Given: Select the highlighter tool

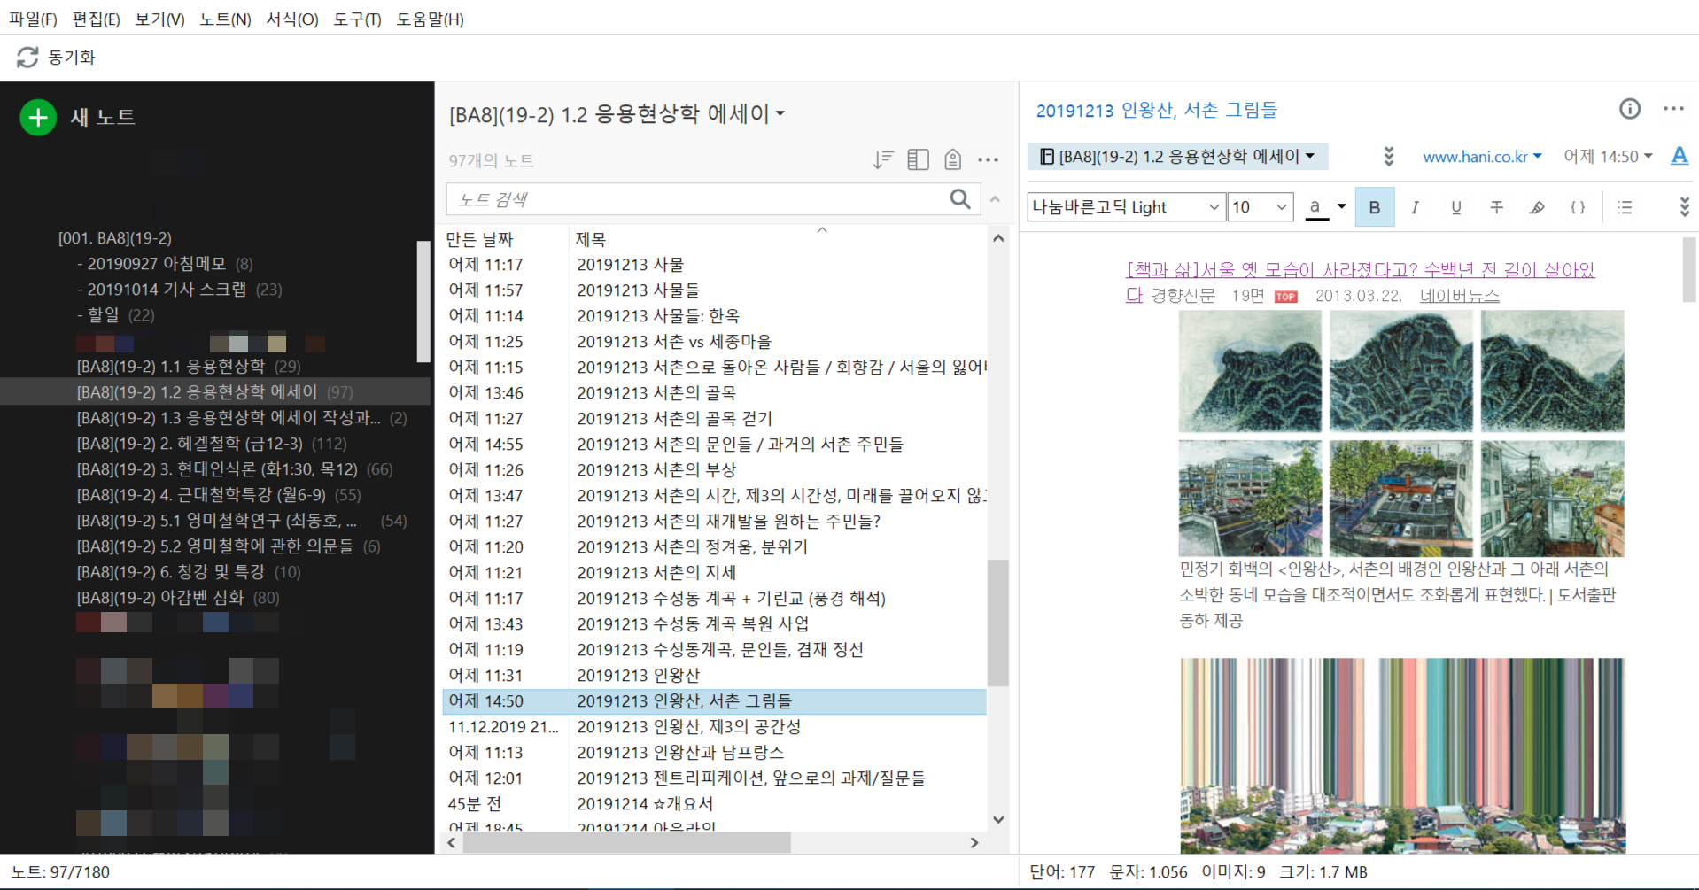Looking at the screenshot, I should [x=1537, y=207].
